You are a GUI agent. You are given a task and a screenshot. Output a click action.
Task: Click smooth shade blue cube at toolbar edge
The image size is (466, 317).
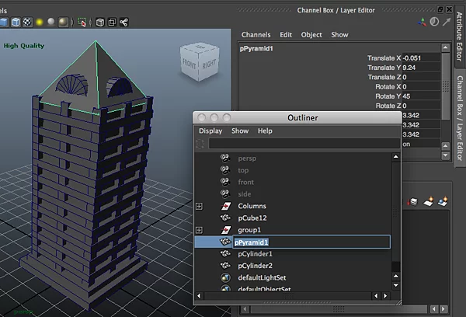(4, 23)
